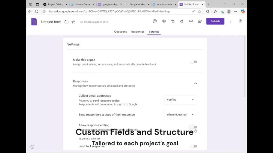
Task: Open Copilot in the browser
Action: [x=243, y=11]
